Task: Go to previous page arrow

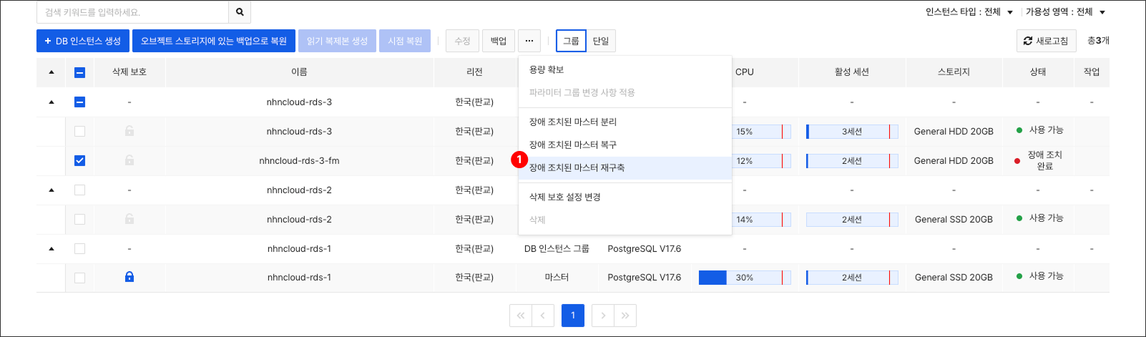Action: (543, 316)
